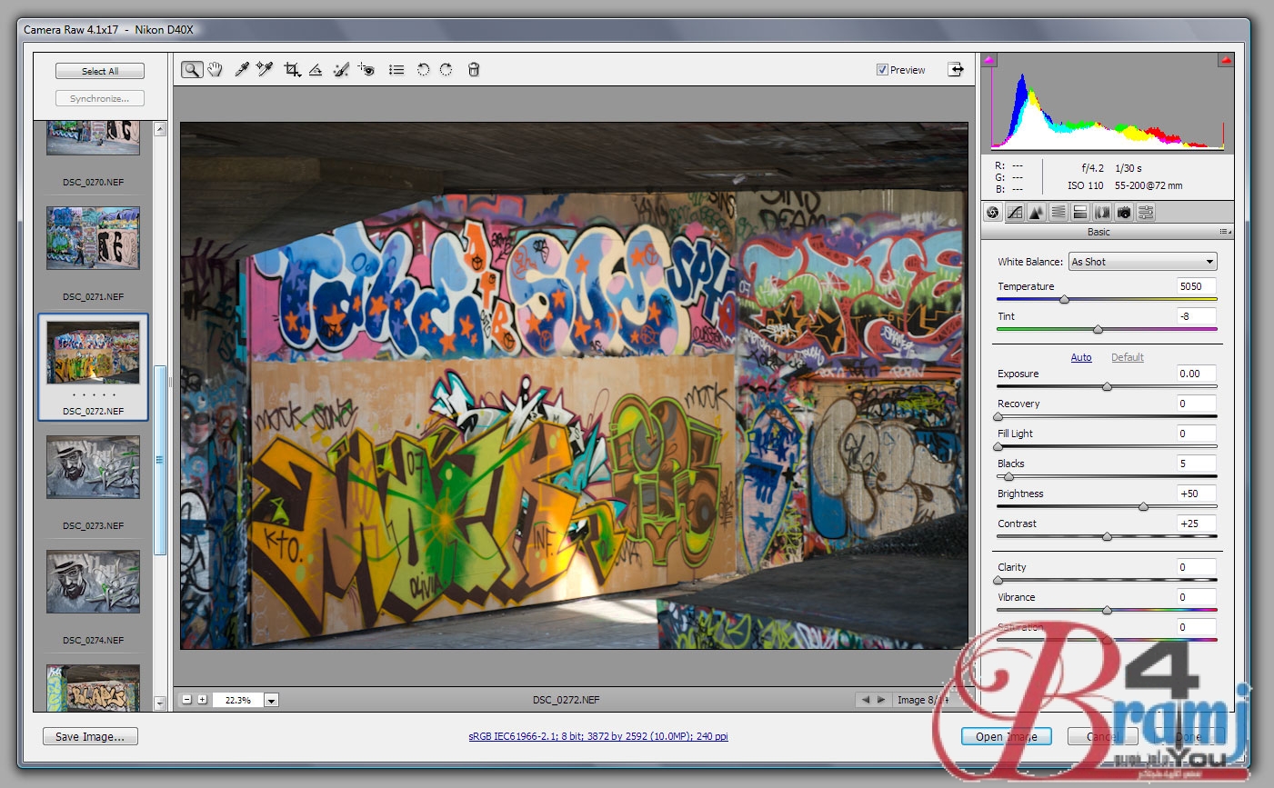Switch to the Tone Curve tab
The height and width of the screenshot is (788, 1274).
1015,213
